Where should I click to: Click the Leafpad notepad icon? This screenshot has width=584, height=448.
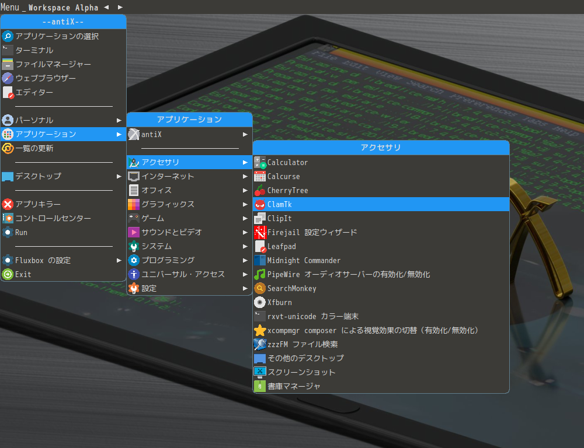pyautogui.click(x=260, y=246)
